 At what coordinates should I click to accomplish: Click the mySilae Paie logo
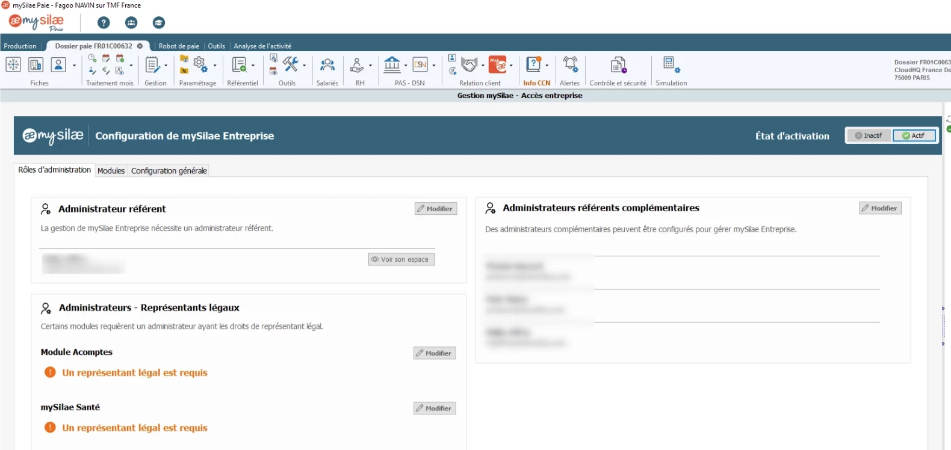(x=36, y=23)
